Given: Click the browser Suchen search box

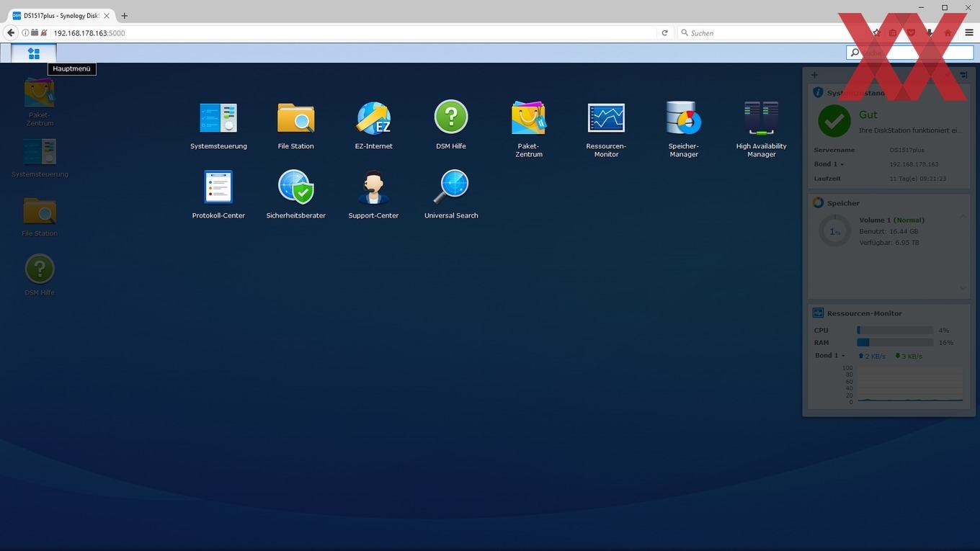Looking at the screenshot, I should coord(771,32).
